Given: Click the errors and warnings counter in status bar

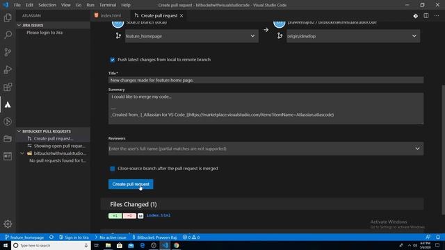Looking at the screenshot, I should pyautogui.click(x=191, y=237).
